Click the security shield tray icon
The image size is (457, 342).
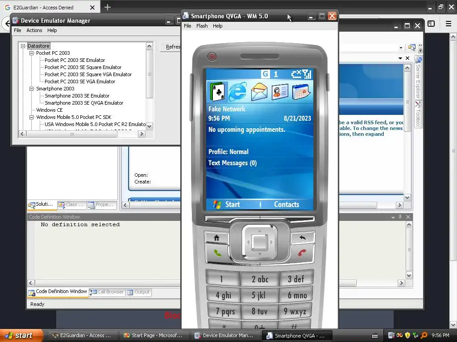[x=408, y=335]
